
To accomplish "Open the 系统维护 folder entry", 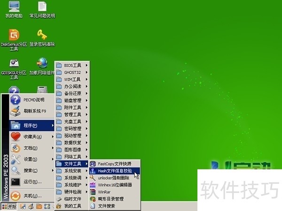I will (72, 185).
